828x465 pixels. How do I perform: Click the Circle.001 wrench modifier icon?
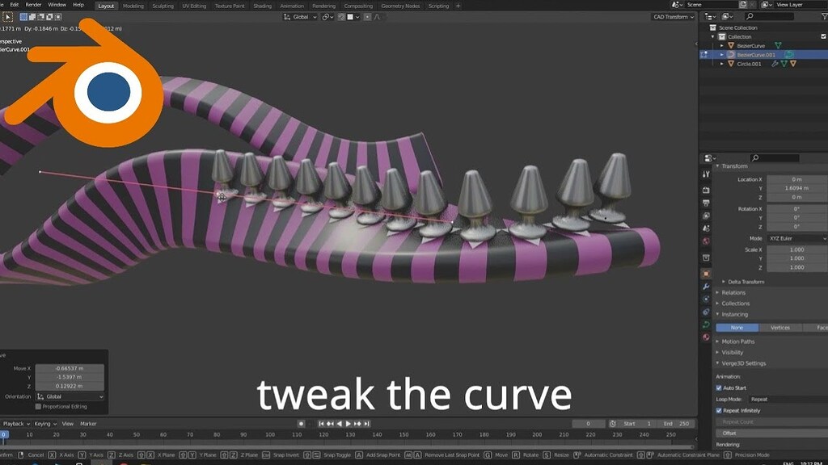[x=775, y=64]
